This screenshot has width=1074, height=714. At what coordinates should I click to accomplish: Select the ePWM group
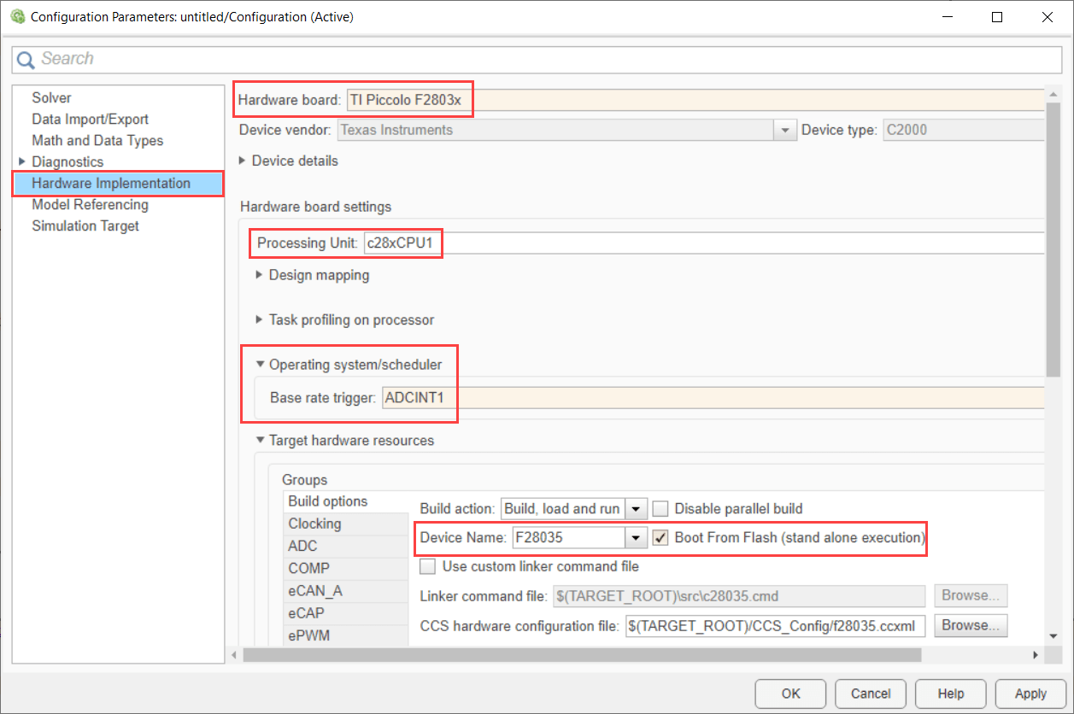coord(346,635)
